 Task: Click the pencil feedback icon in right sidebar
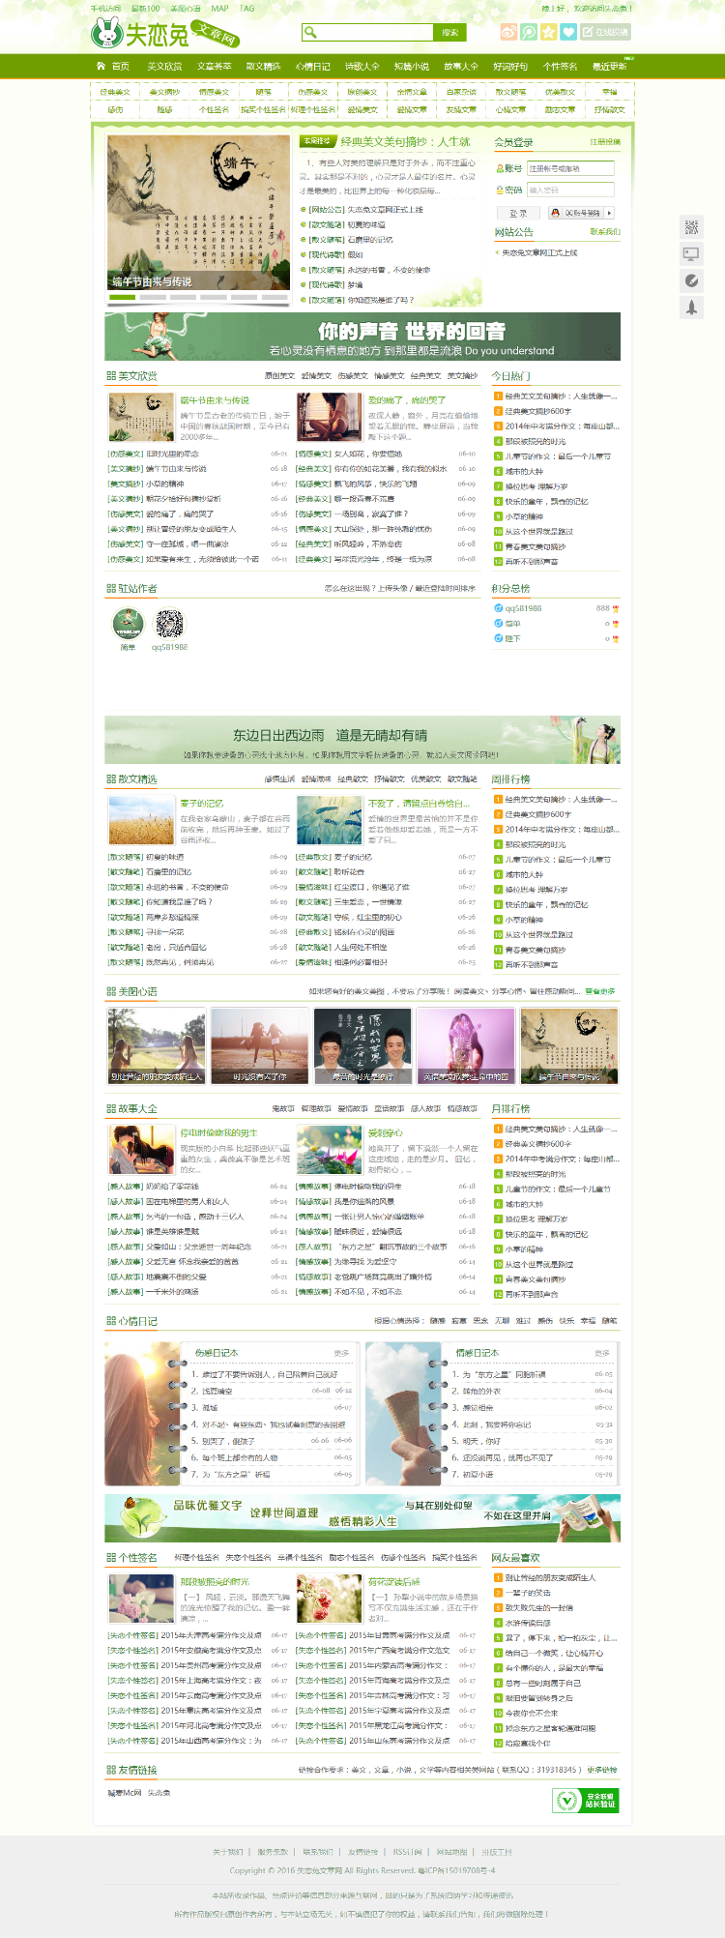point(691,280)
